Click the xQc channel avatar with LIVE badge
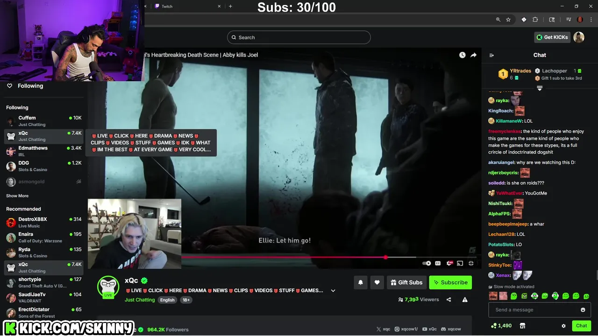 (x=108, y=287)
